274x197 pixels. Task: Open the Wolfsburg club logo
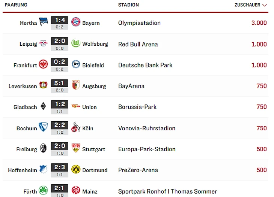76,43
